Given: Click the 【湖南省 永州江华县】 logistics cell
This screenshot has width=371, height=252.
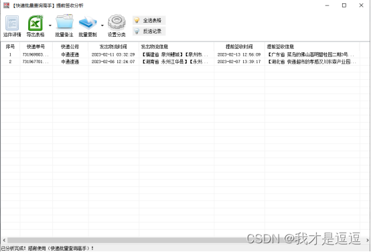Looking at the screenshot, I should [176, 62].
